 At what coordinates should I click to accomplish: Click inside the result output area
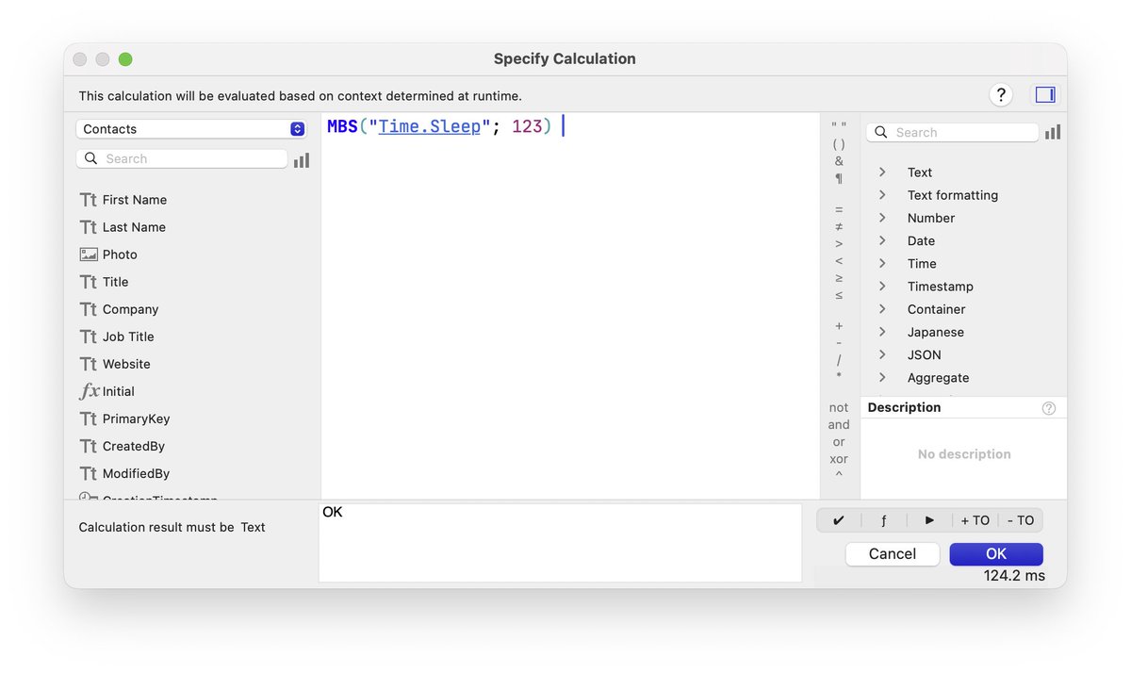click(x=560, y=543)
